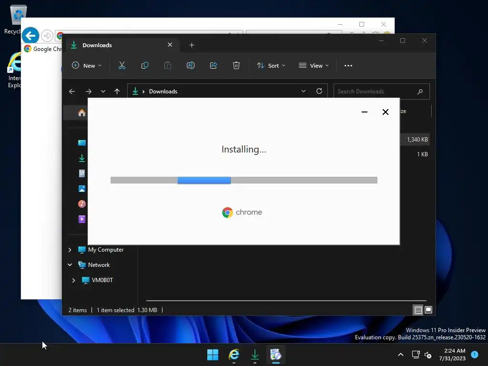Show hidden system tray icons
Screen dimensions: 488x366
coord(401,355)
